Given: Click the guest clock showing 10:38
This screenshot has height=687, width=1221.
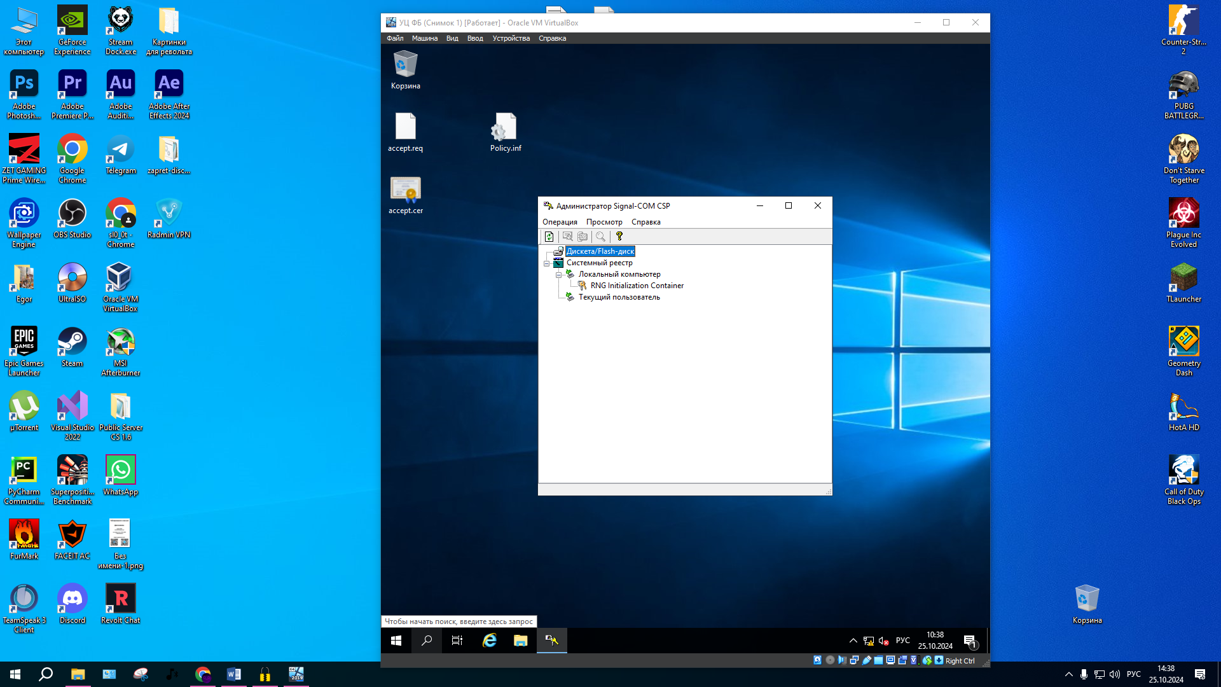Looking at the screenshot, I should (x=935, y=641).
